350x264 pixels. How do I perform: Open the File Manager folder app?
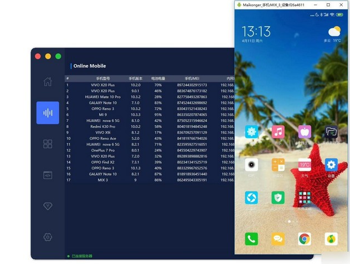[331, 132]
